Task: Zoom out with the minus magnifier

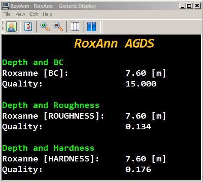Action: [58, 27]
